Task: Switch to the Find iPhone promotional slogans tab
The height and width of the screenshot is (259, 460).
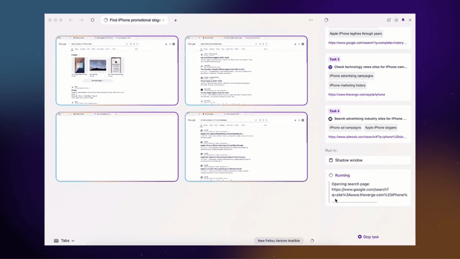Action: tap(134, 20)
